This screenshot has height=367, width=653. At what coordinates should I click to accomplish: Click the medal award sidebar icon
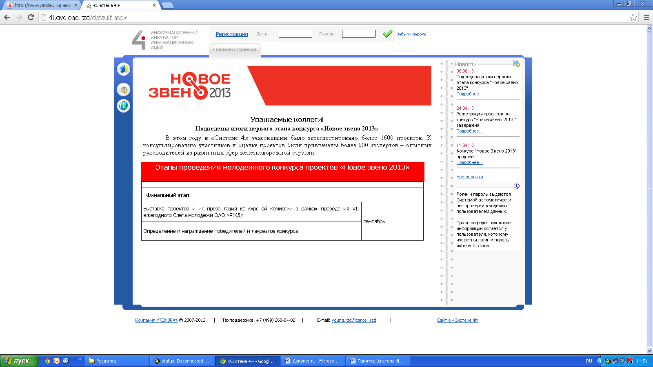[123, 89]
